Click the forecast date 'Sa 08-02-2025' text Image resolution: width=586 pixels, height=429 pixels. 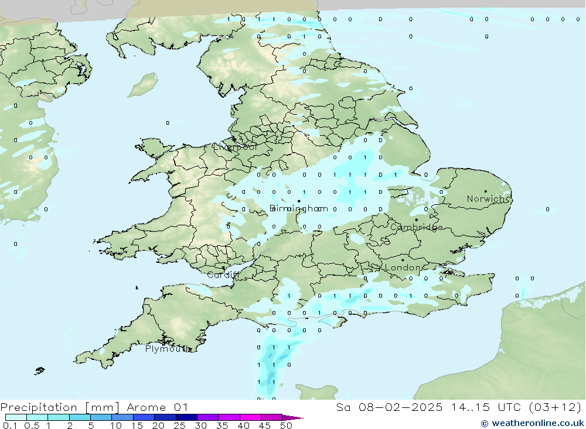coord(389,407)
